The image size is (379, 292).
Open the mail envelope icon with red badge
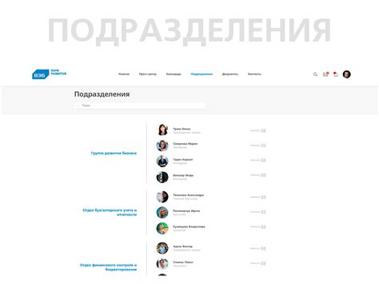[325, 74]
